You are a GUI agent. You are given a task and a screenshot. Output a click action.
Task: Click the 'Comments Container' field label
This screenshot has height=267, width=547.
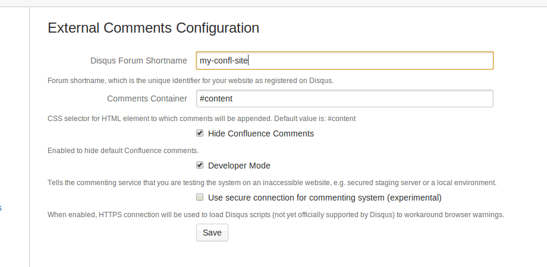coord(147,98)
